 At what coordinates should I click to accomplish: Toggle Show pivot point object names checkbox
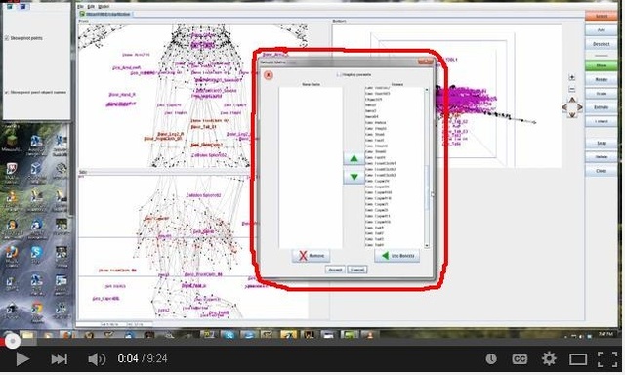7,92
